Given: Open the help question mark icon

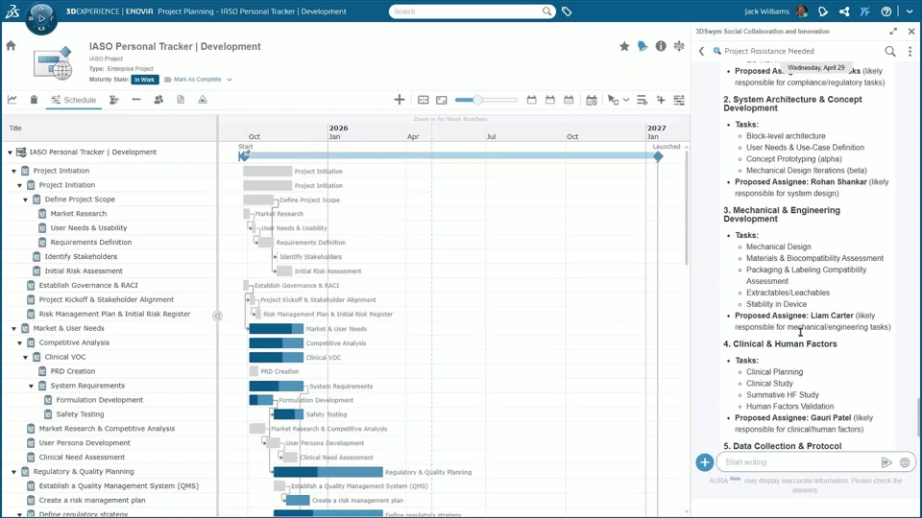Looking at the screenshot, I should (x=886, y=12).
